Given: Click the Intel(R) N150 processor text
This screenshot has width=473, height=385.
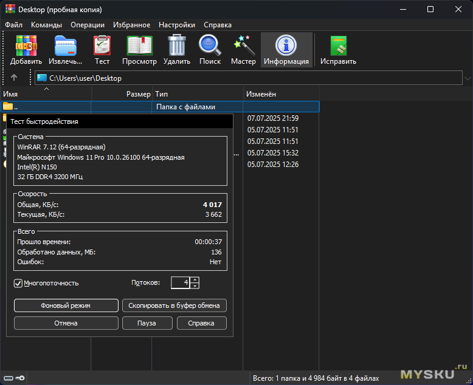Looking at the screenshot, I should tap(37, 167).
